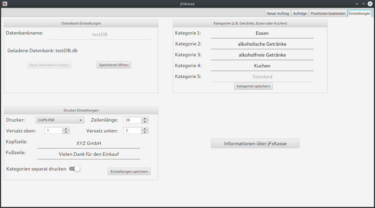Edit the Kopfzeile field XYZ GmbH
Viewport: 375px width, 208px height.
pos(89,144)
